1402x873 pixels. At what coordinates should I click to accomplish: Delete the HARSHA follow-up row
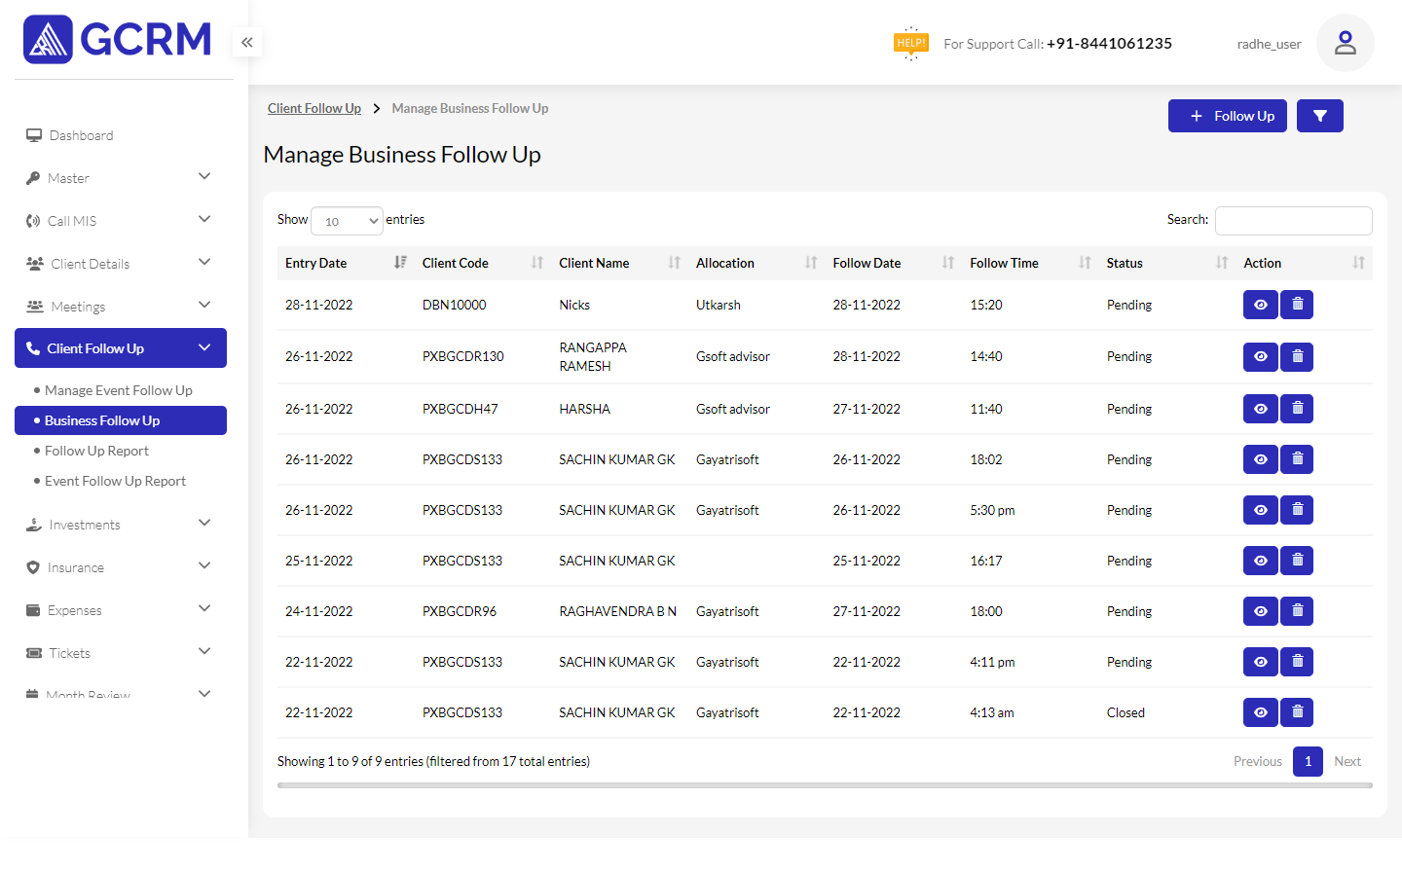[x=1297, y=409]
